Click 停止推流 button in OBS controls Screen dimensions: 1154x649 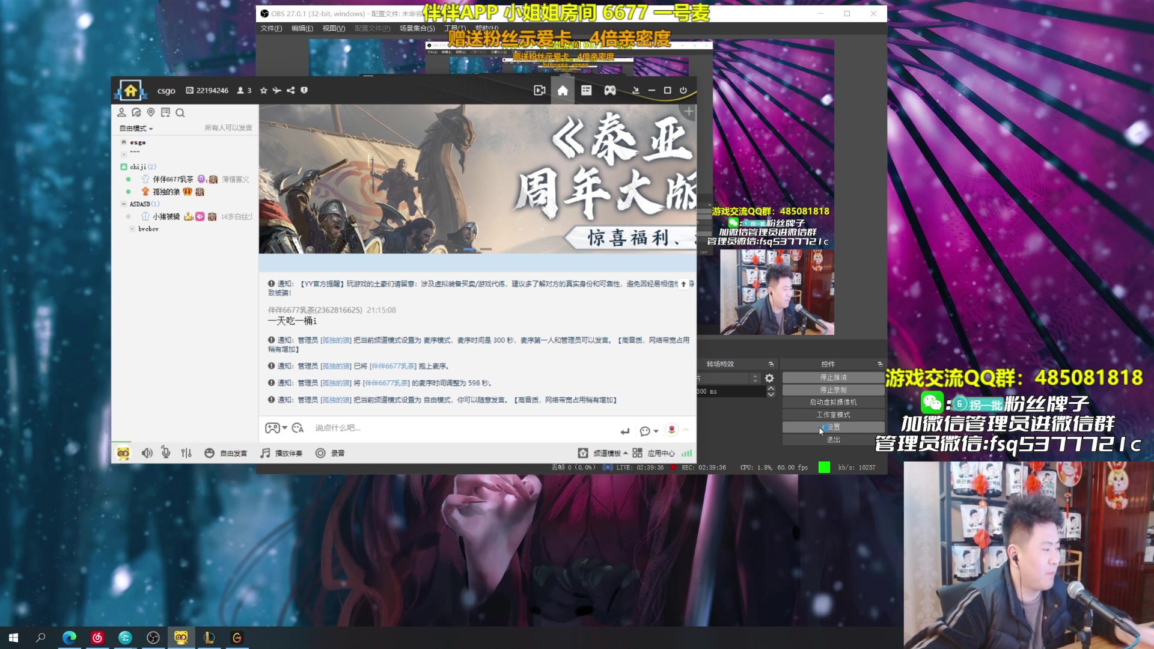(x=833, y=377)
